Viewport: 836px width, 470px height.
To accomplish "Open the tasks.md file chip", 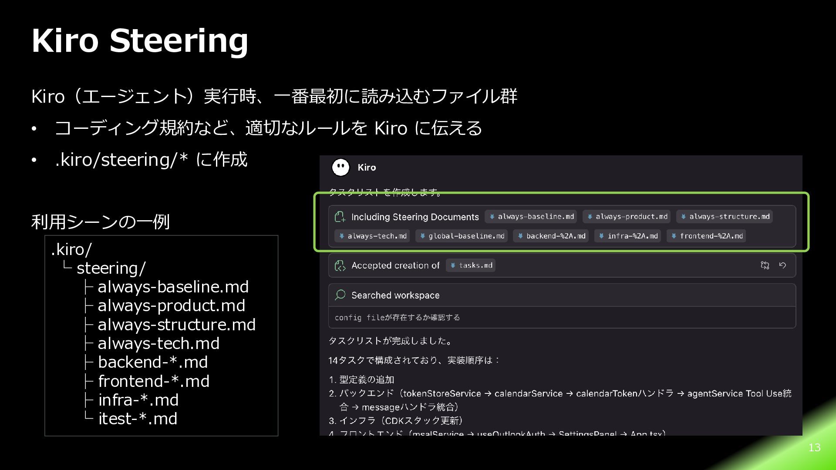I will [471, 265].
